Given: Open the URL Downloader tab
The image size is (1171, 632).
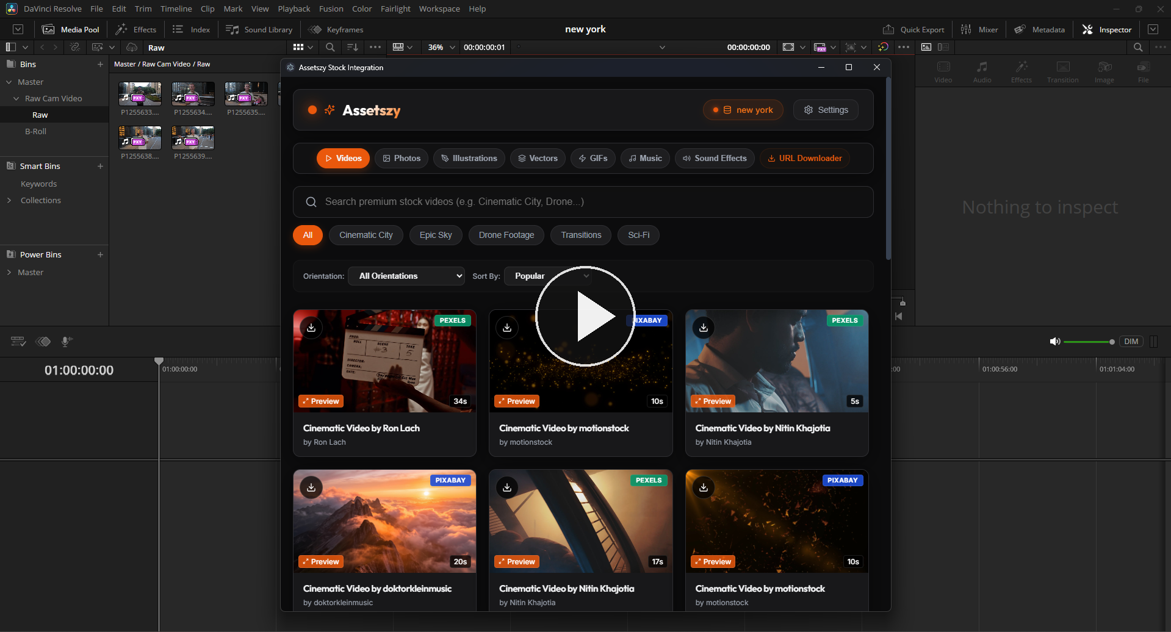Looking at the screenshot, I should point(804,158).
